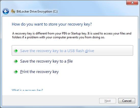Click the word file in second option
This screenshot has height=108, width=140.
tap(70, 61)
